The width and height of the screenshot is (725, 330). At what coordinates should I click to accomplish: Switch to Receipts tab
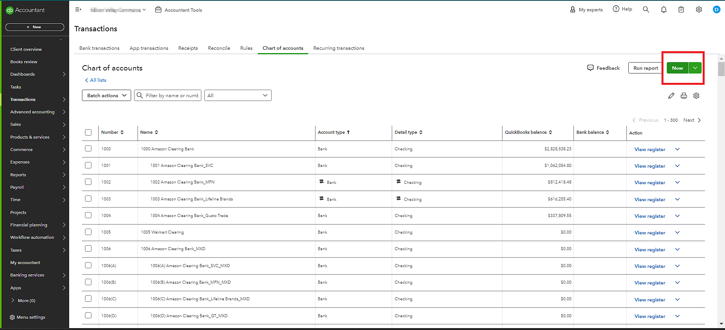(188, 48)
